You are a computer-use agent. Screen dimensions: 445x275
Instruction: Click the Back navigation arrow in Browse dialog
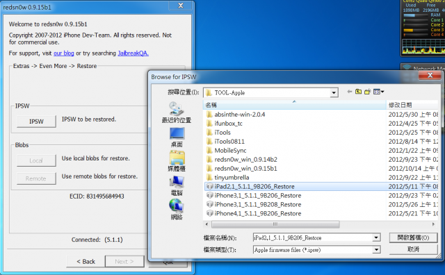click(x=349, y=92)
